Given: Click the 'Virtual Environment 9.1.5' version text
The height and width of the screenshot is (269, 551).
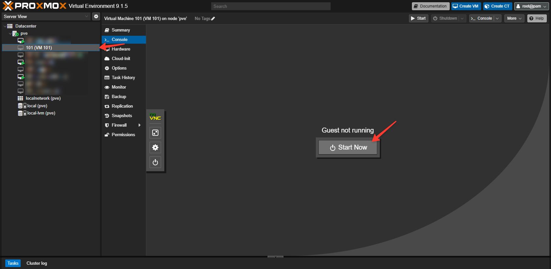Looking at the screenshot, I should point(98,6).
